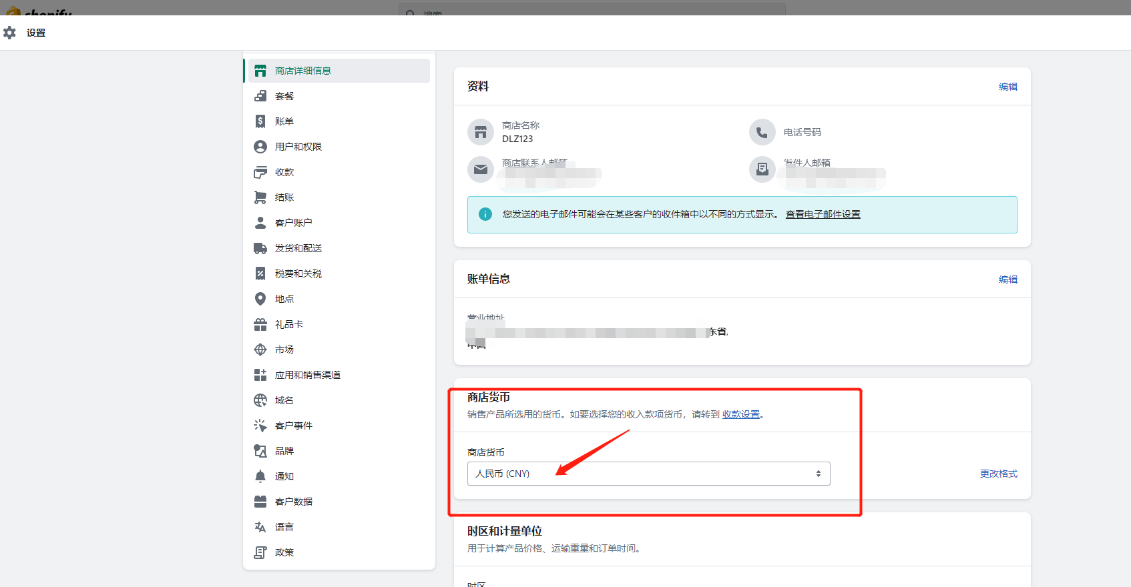Follow the 收款设置 link
Image resolution: width=1131 pixels, height=587 pixels.
740,414
